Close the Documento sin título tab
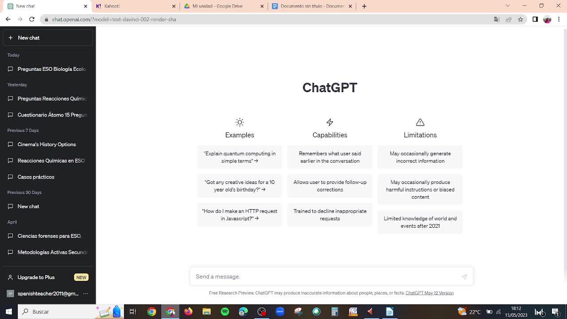 coord(350,6)
